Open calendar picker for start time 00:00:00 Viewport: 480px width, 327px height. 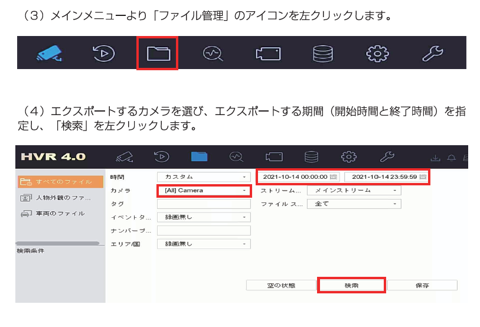click(334, 176)
